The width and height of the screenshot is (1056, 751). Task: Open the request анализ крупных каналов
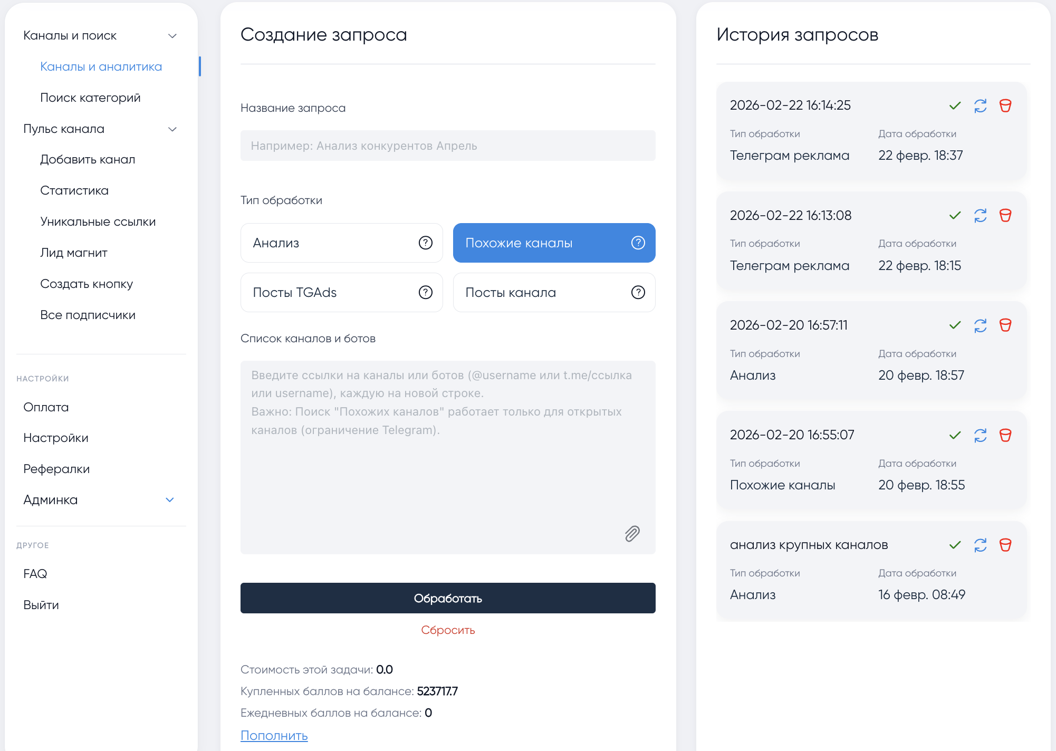809,545
